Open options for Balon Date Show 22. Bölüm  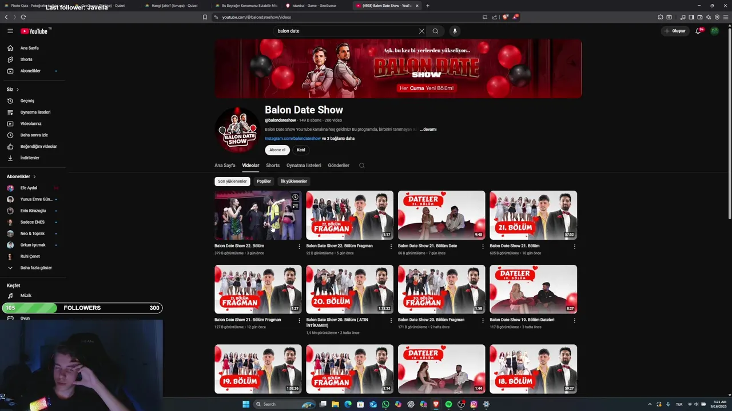299,247
